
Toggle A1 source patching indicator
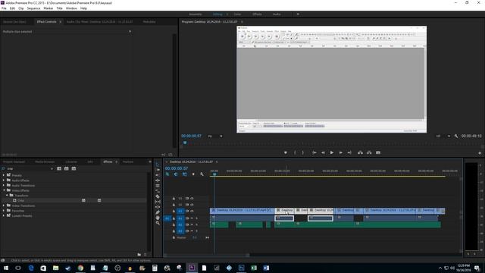[x=167, y=218]
